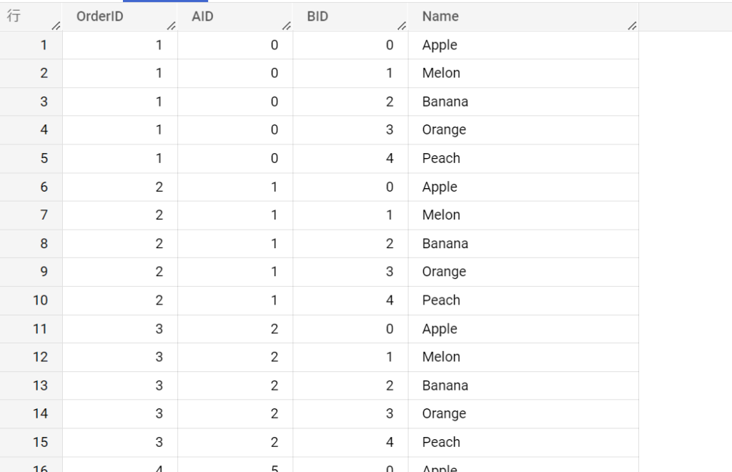Click the OrderID column resize handle
The image size is (732, 472).
tap(172, 26)
